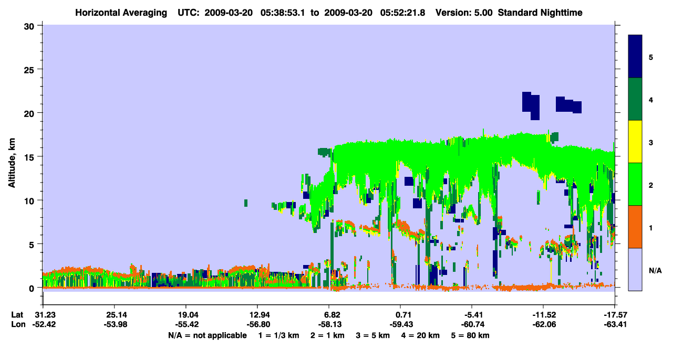This screenshot has height=350, width=683.
Task: Click the y-axis tick label 20
Action: (x=30, y=113)
